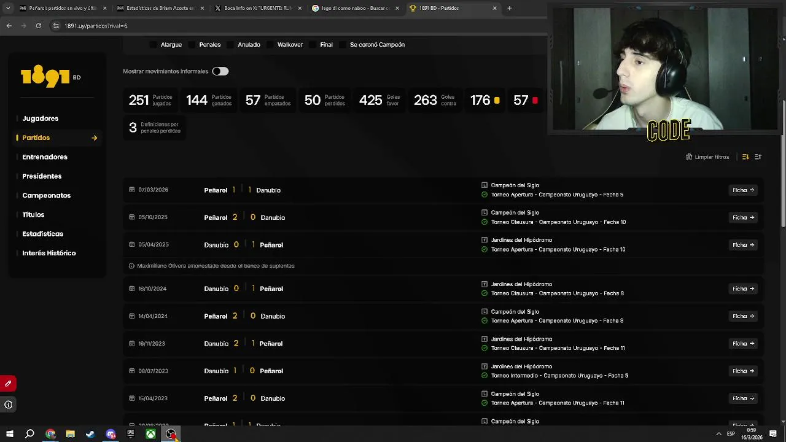Screen dimensions: 786x442
Task: Open Ficha for 05/10/2025 match
Action: pyautogui.click(x=743, y=217)
